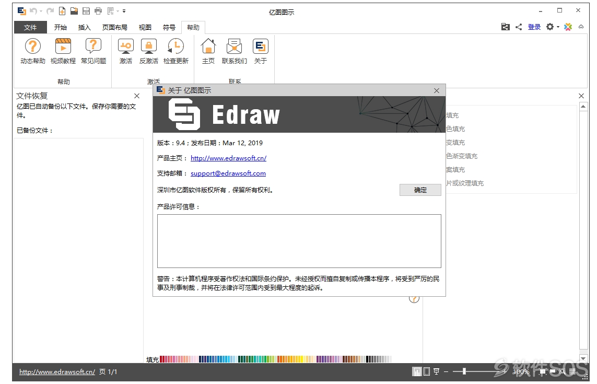Create a new document via toolbar icon

point(62,11)
